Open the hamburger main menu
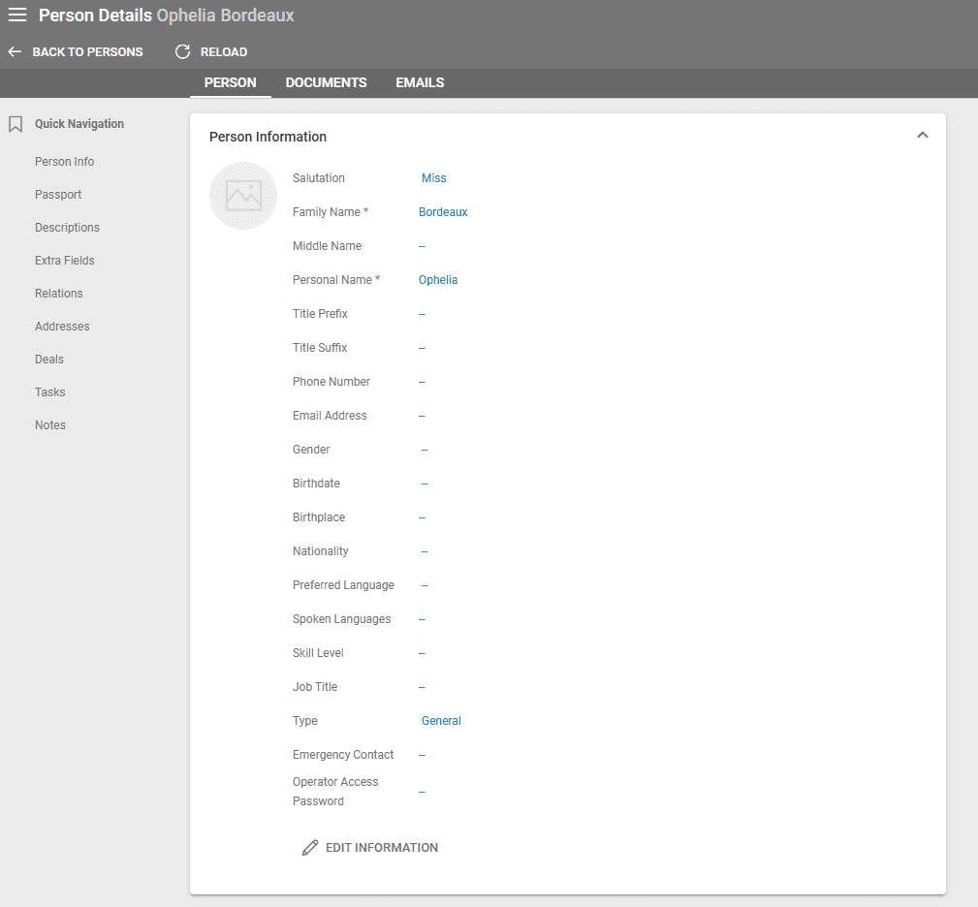Screen dimensions: 978x907 [17, 16]
